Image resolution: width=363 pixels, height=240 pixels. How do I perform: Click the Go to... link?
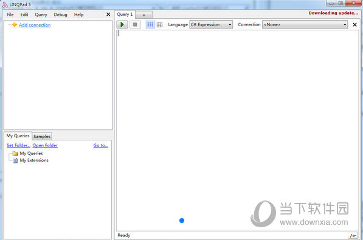101,145
